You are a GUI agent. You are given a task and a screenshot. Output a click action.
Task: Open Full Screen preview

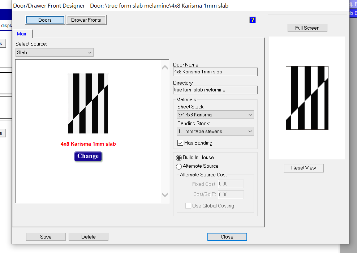coord(307,28)
